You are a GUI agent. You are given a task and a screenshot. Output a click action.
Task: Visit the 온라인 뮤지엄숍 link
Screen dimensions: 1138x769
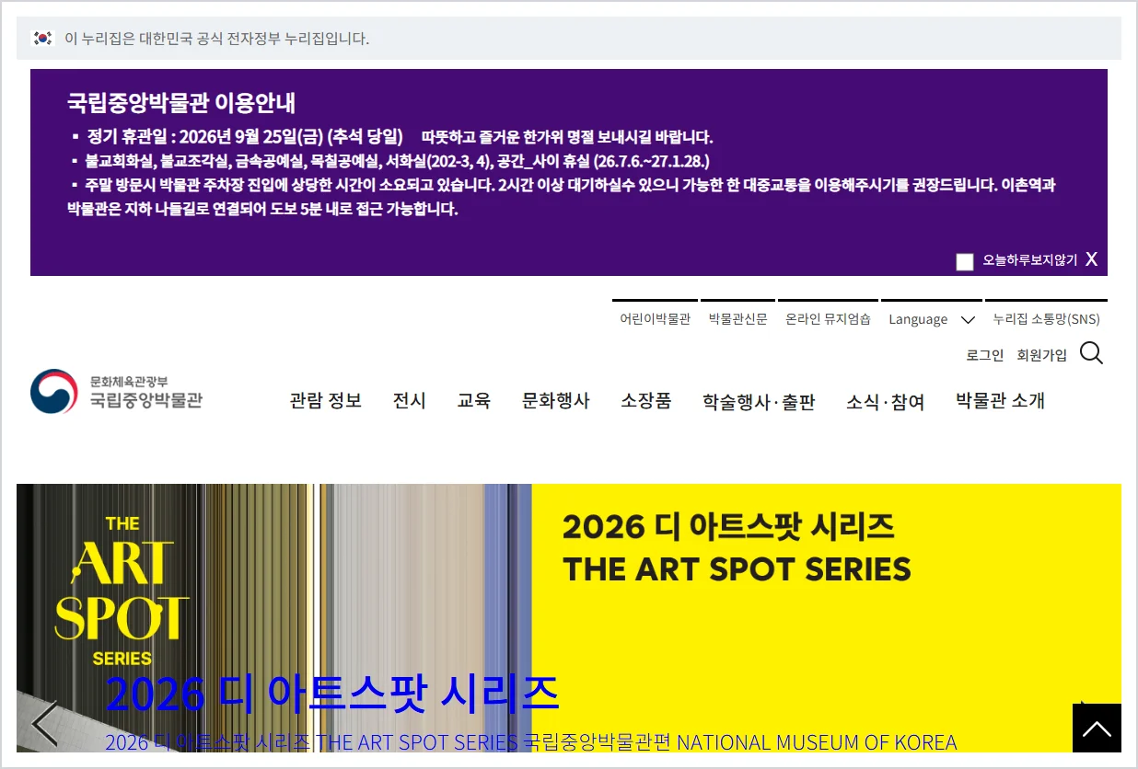pos(828,319)
